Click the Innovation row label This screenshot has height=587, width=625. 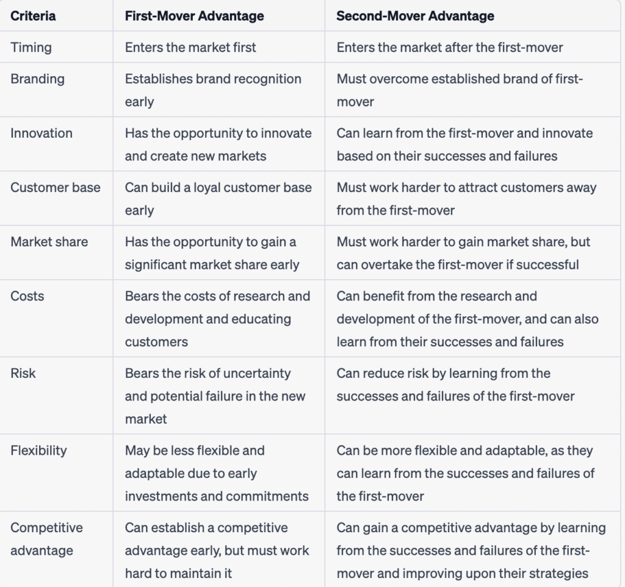point(42,133)
